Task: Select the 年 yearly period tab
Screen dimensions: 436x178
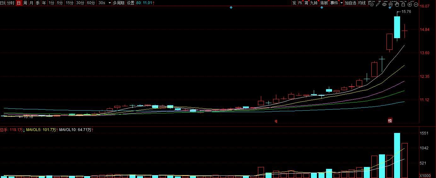Action: coord(44,3)
